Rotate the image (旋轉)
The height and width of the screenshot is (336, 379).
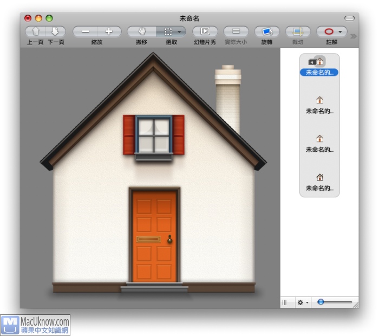[267, 31]
